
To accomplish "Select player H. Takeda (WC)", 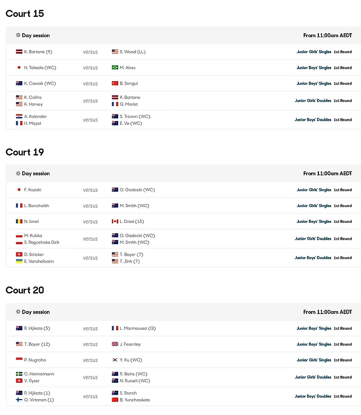I will point(40,67).
